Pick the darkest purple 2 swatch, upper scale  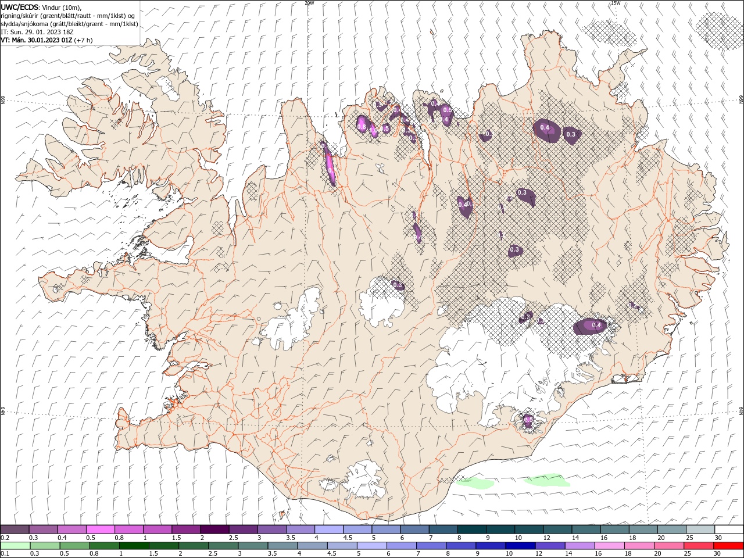[214, 529]
